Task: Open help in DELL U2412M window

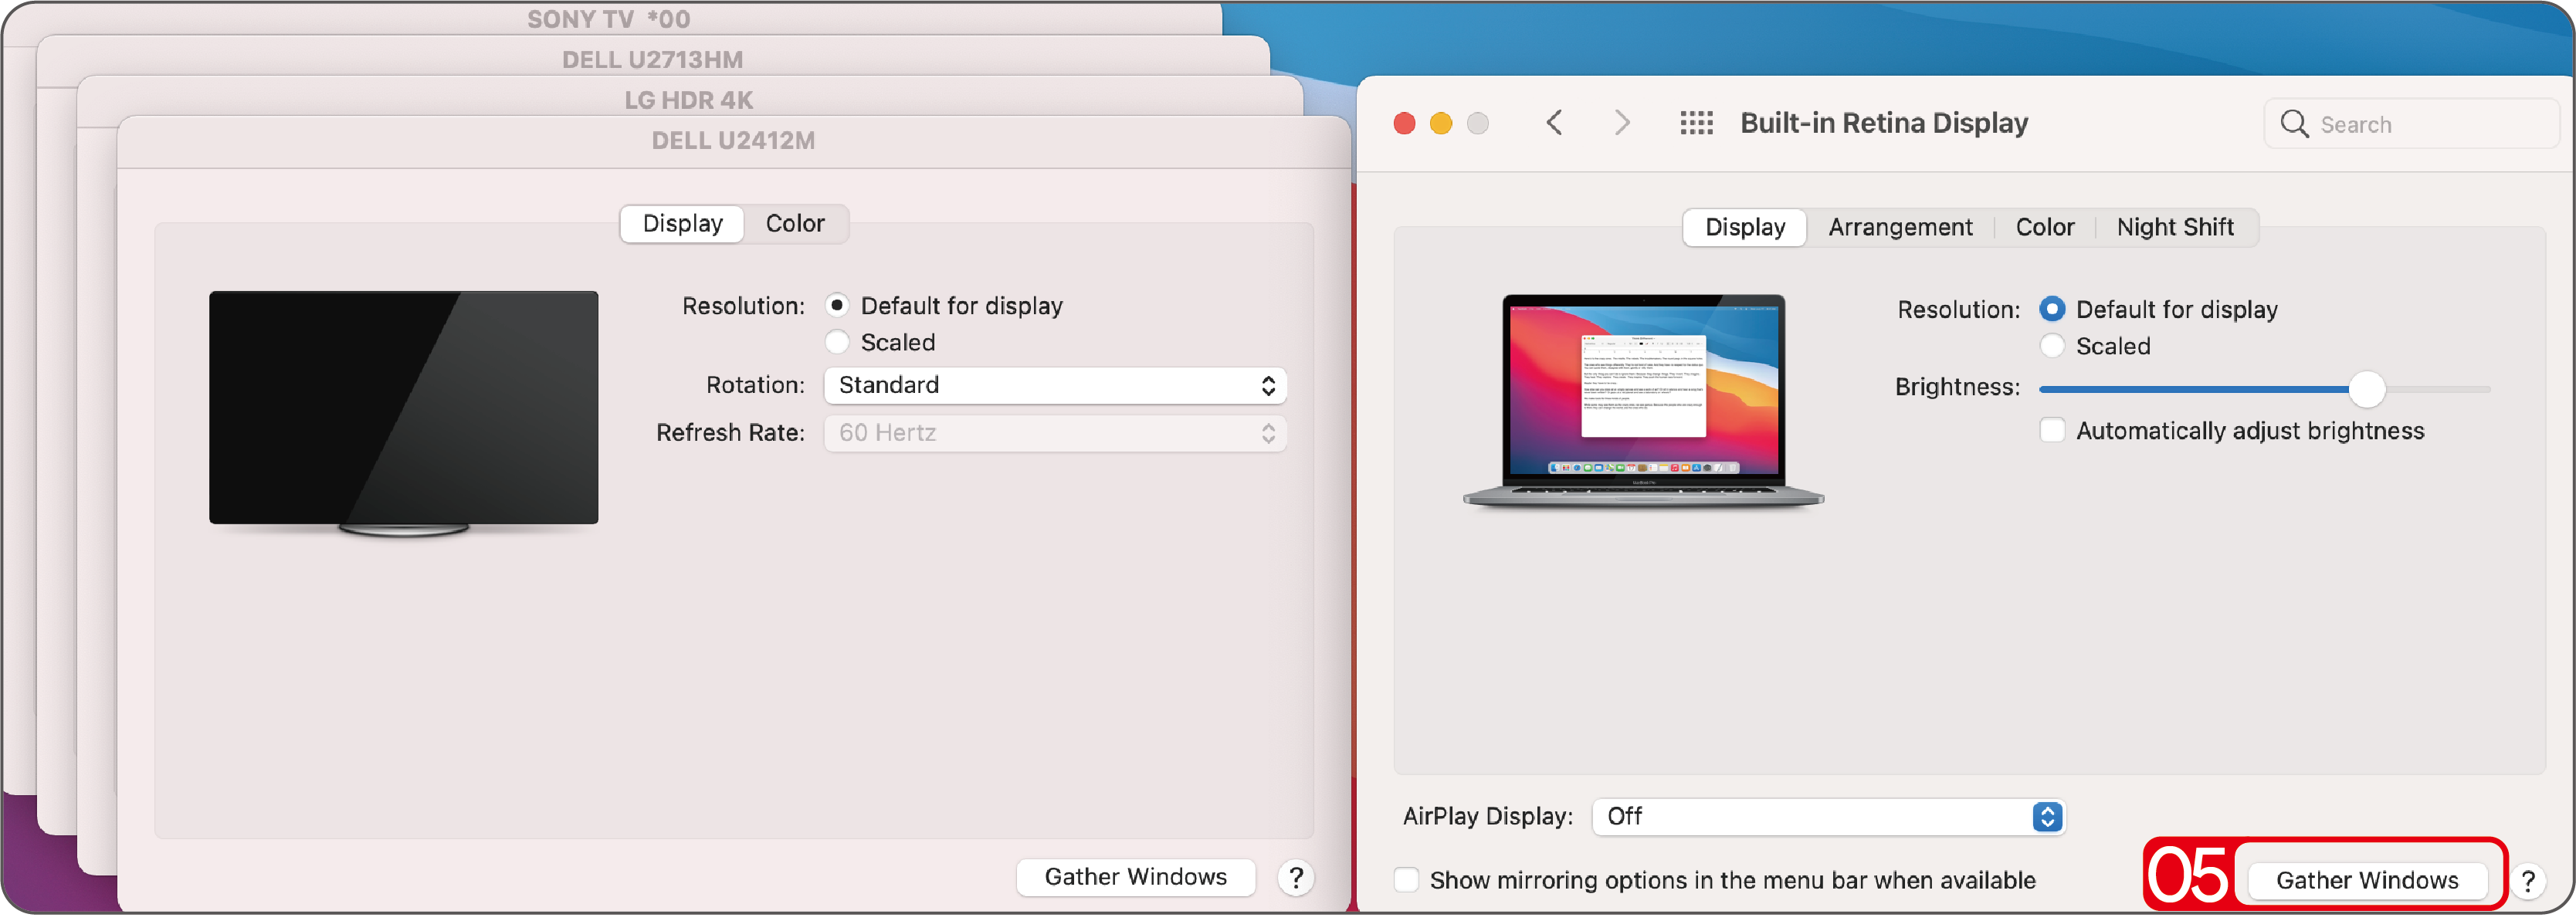Action: pyautogui.click(x=1295, y=878)
